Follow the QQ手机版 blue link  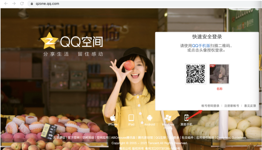pos(201,46)
